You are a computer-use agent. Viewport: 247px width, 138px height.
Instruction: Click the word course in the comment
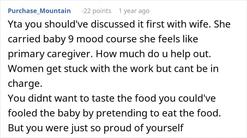(x=121, y=39)
